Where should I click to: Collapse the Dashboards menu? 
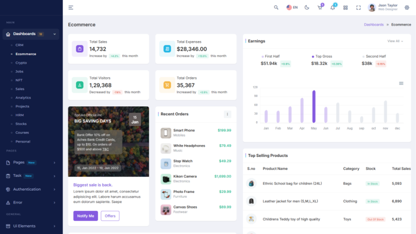point(31,34)
